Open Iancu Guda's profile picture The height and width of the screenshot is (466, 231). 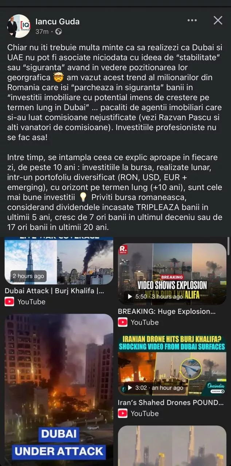tap(19, 26)
